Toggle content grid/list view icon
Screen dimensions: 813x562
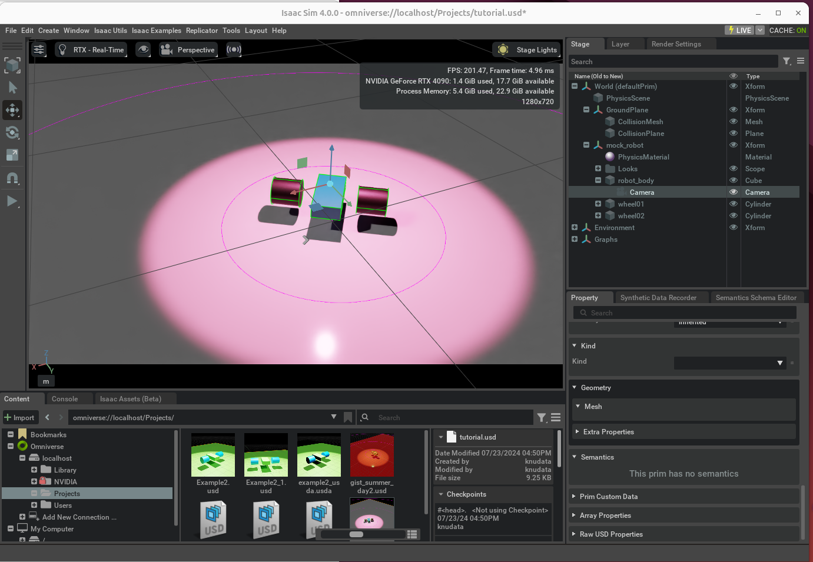pyautogui.click(x=413, y=534)
